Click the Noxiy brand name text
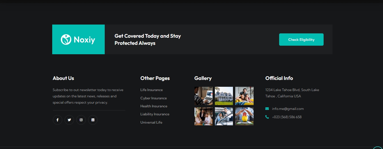 pos(84,40)
